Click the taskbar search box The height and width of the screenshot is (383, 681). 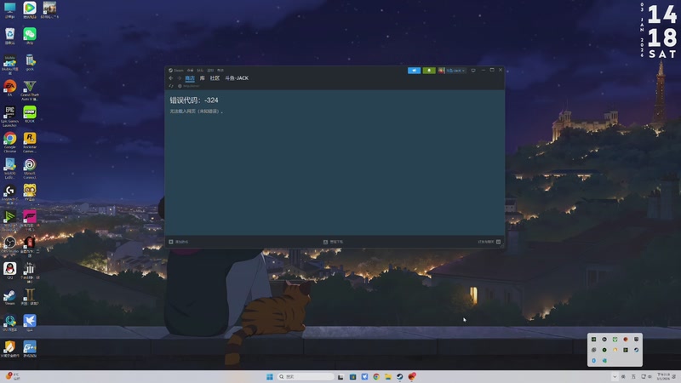(306, 376)
